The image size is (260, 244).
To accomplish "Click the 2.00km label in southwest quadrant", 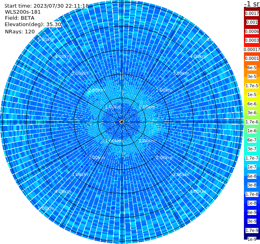I will (96, 158).
